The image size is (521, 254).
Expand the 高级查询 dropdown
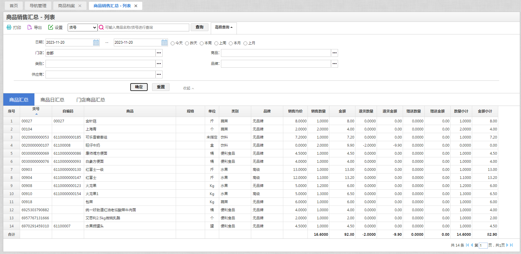point(224,27)
